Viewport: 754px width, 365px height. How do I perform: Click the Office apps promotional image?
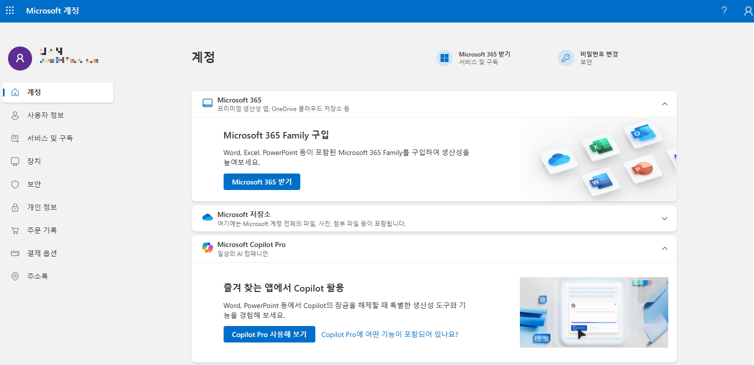click(x=598, y=159)
